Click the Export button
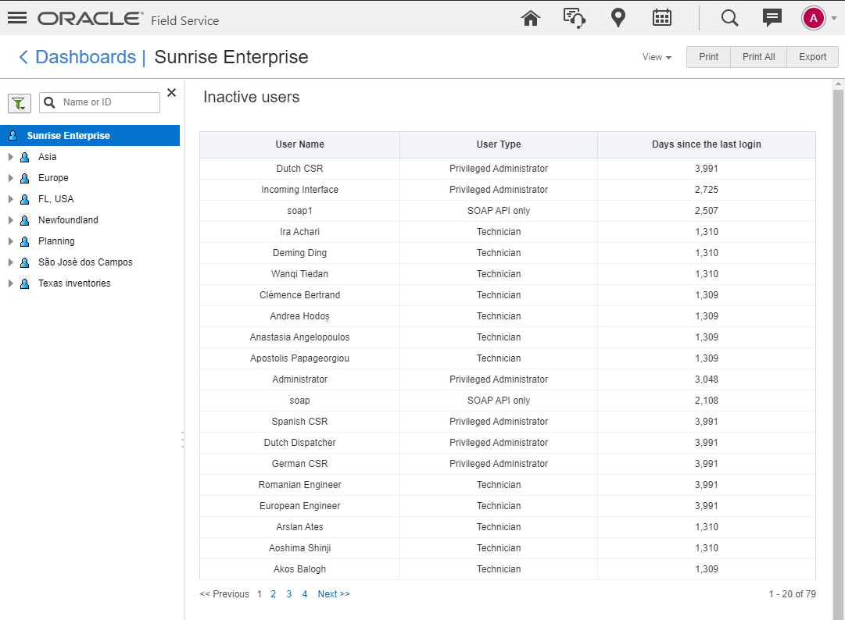This screenshot has height=620, width=845. coord(812,57)
